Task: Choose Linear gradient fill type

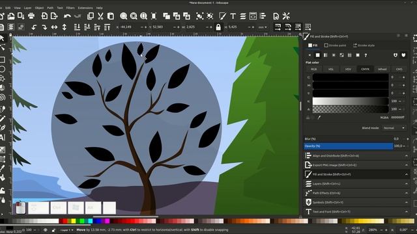Action: 326,55
